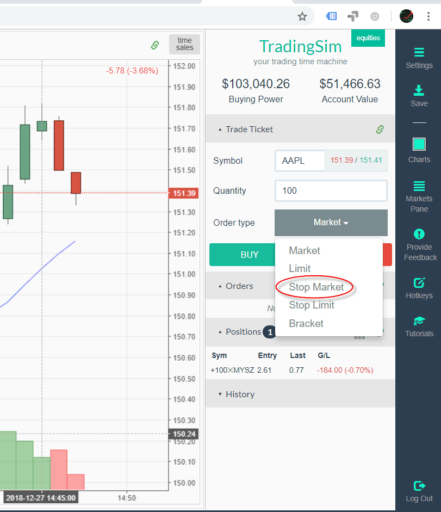Bookmark page with the star icon
441x512 pixels.
click(x=302, y=16)
